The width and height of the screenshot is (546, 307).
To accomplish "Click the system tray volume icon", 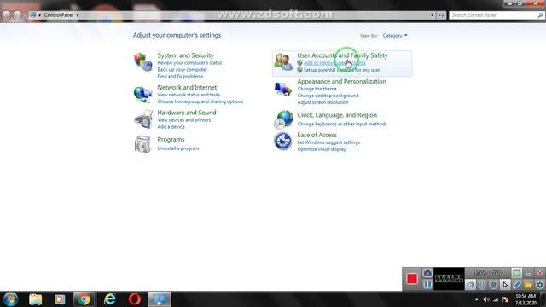I will point(486,299).
